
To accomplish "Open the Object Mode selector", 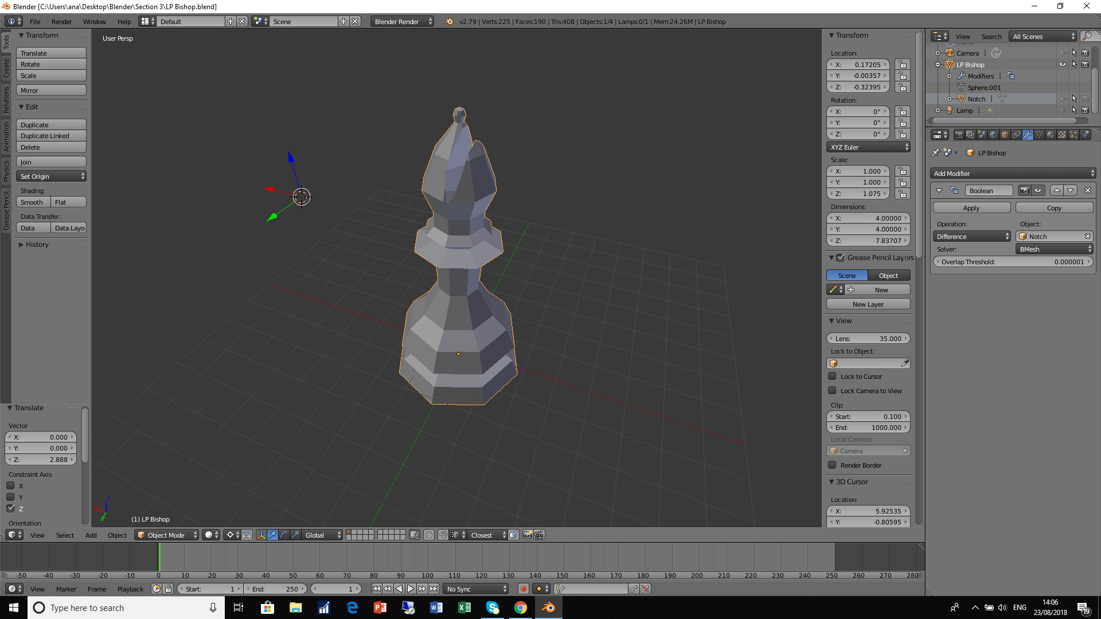I will click(x=166, y=535).
